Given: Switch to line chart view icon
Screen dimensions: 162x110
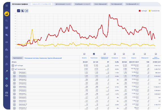Looking at the screenshot, I should [x=19, y=11].
